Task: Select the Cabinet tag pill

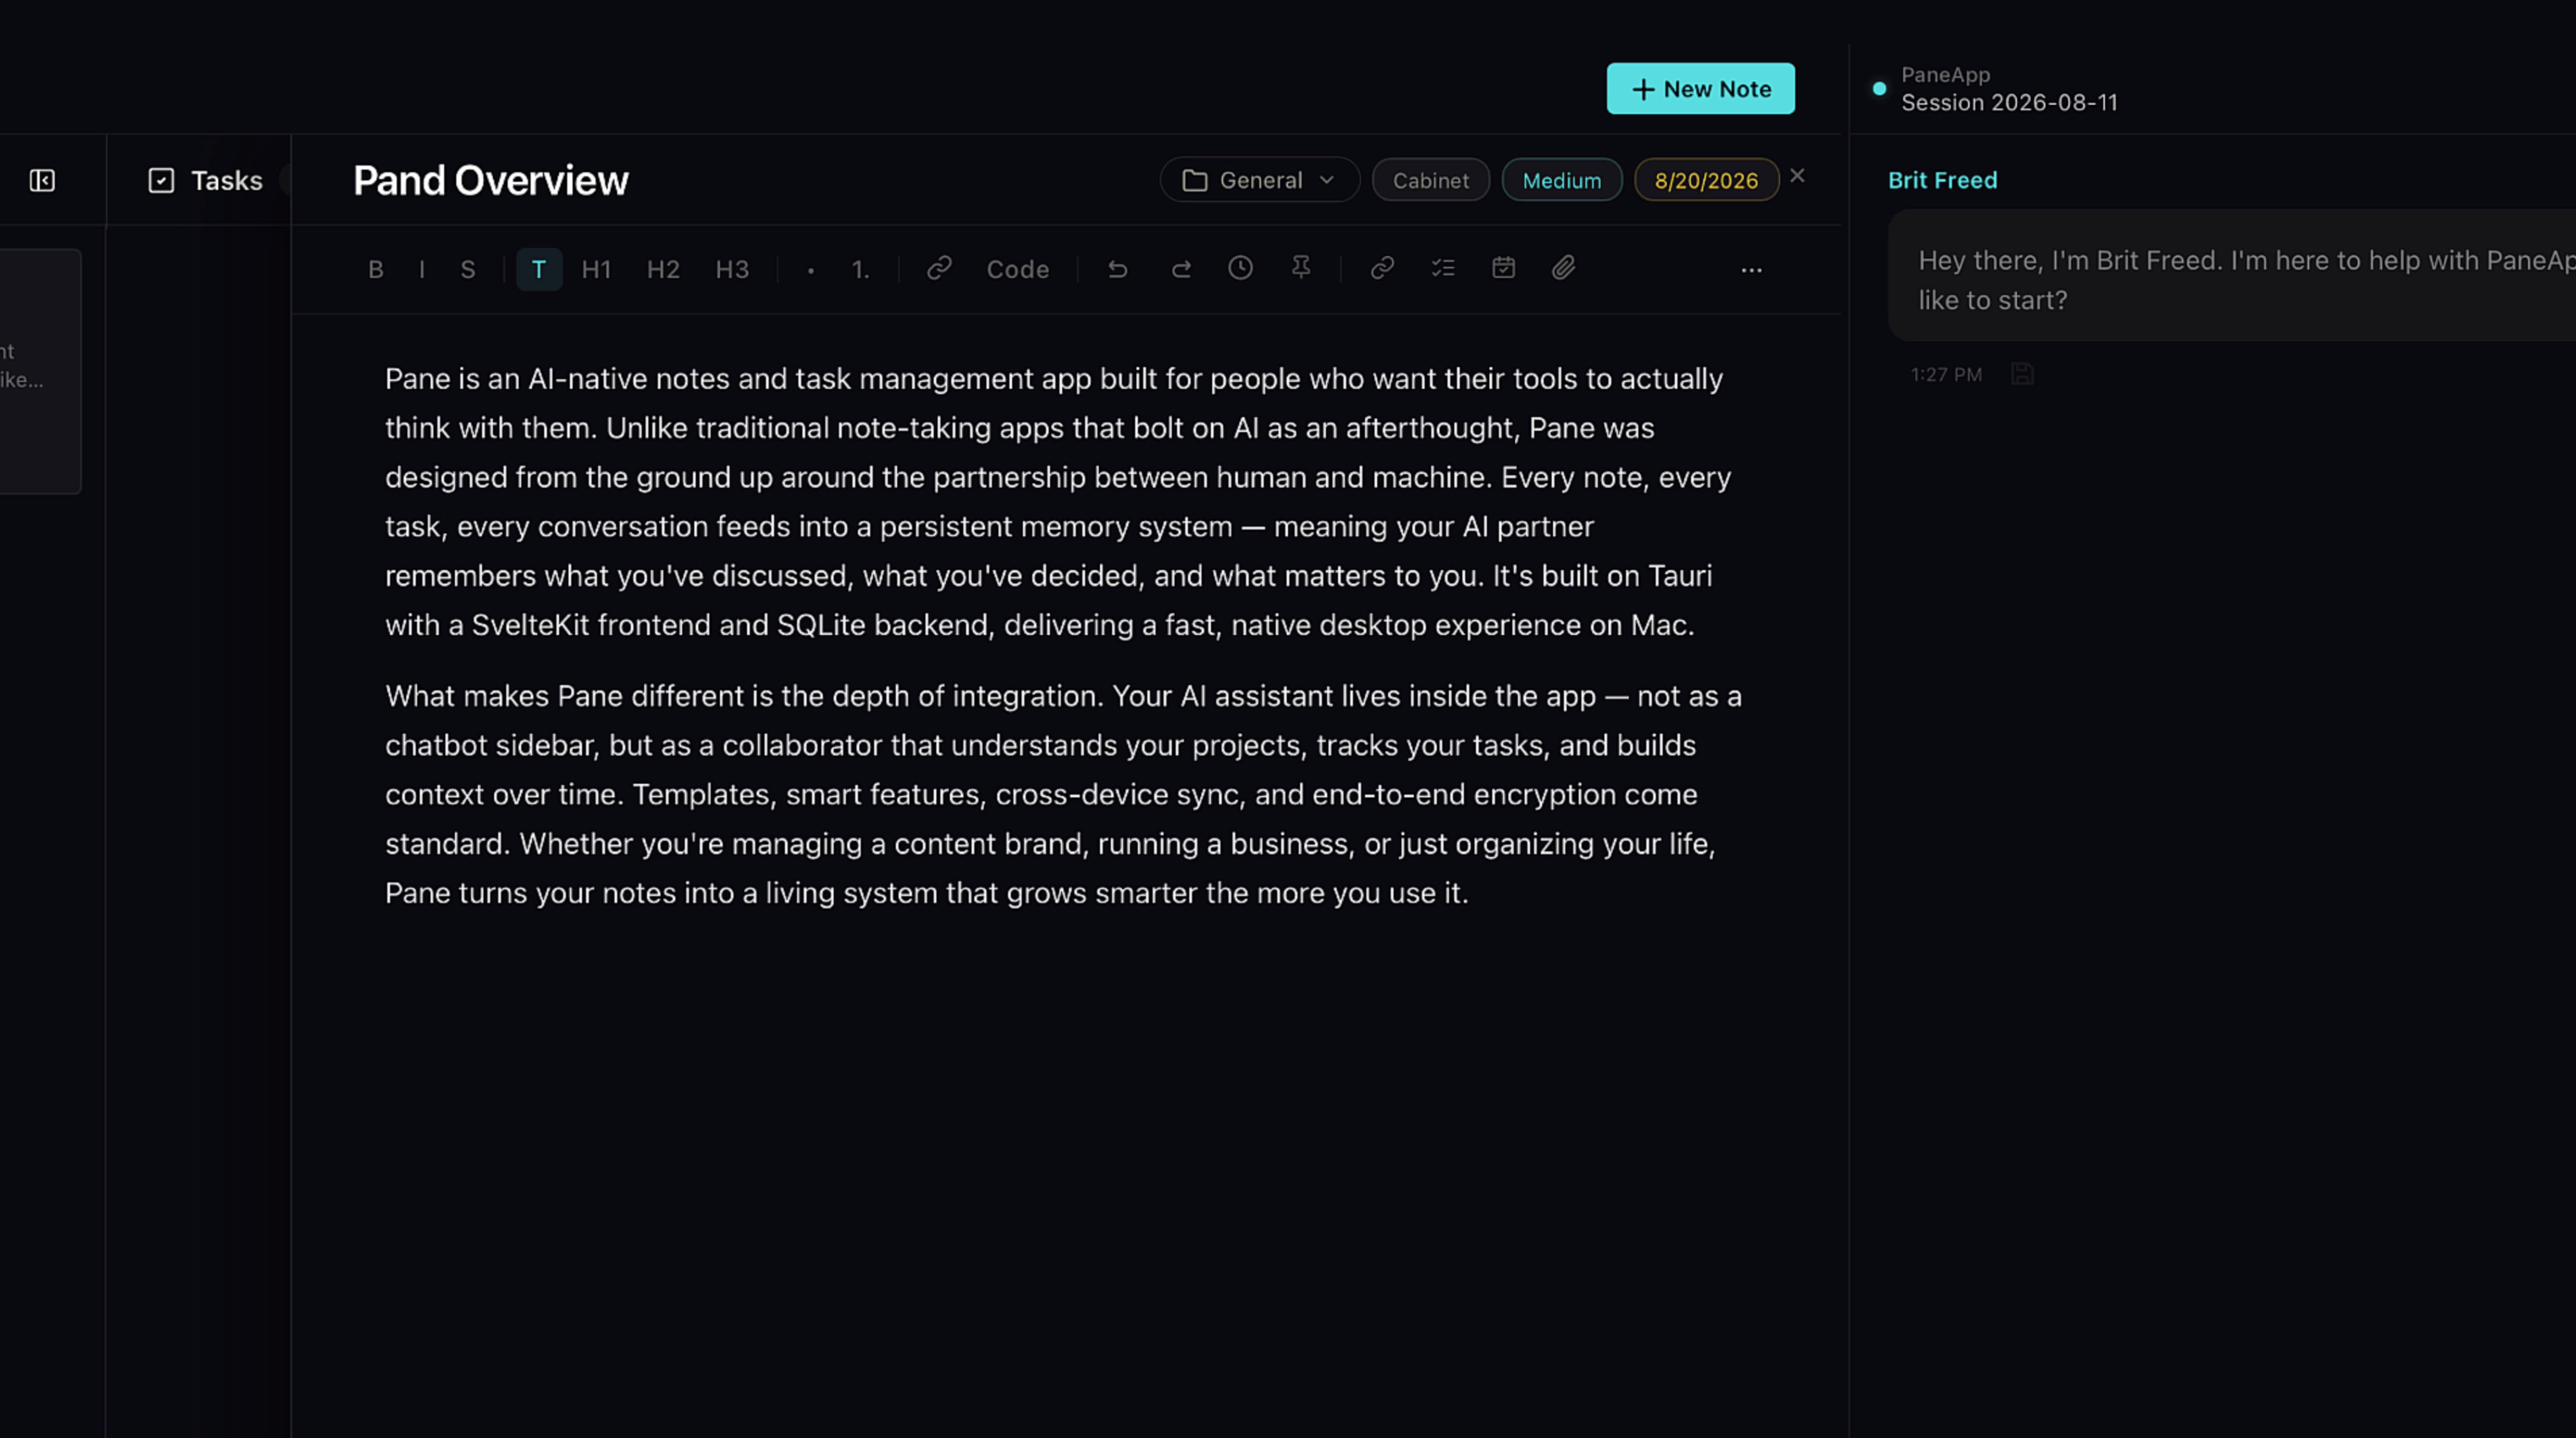Action: pos(1430,180)
